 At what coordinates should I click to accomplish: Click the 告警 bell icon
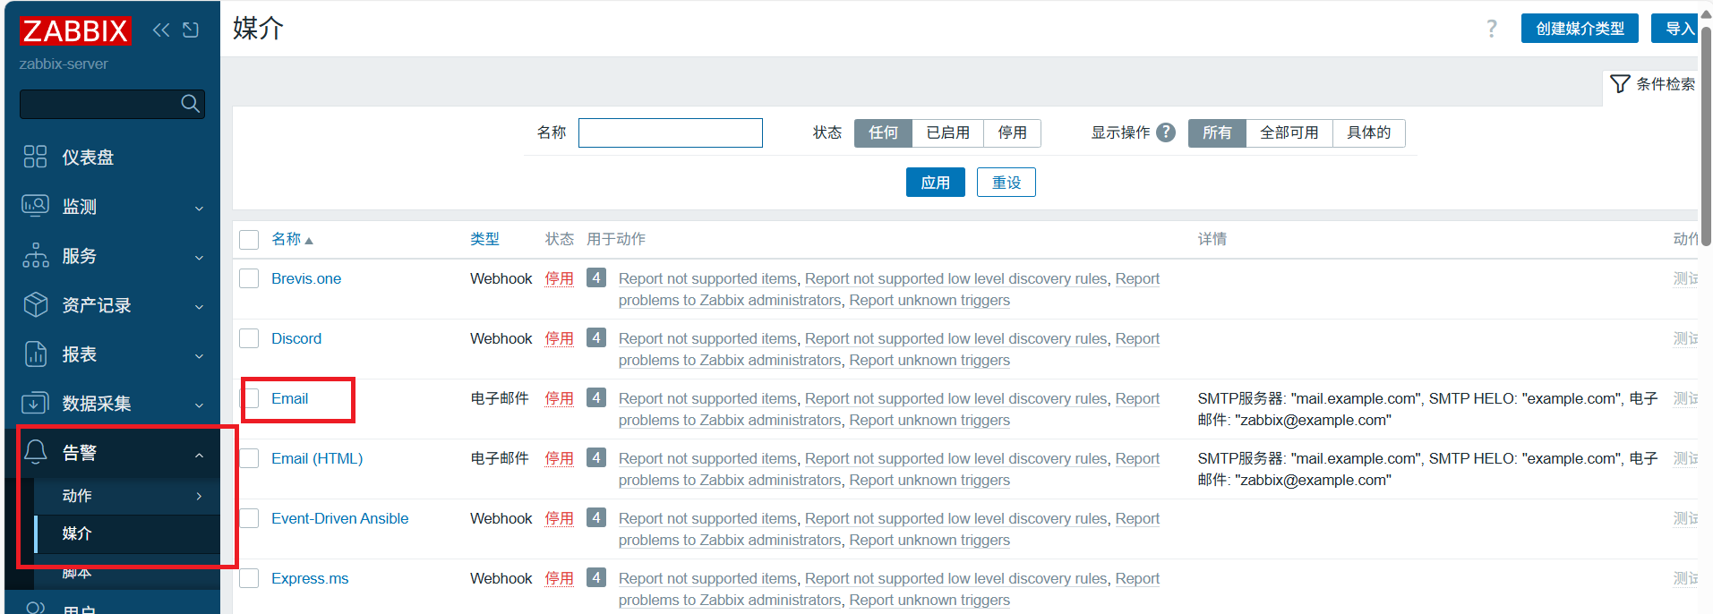click(35, 452)
